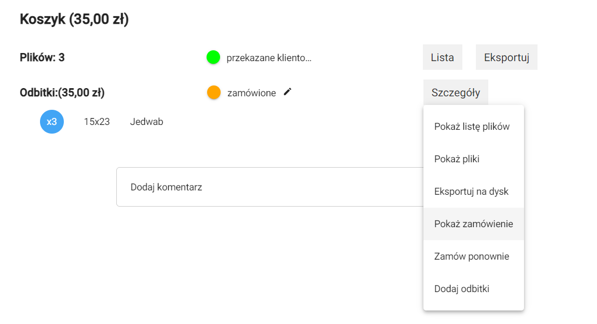
Task: Select Pokaż pliki menu entry
Action: [x=457, y=159]
